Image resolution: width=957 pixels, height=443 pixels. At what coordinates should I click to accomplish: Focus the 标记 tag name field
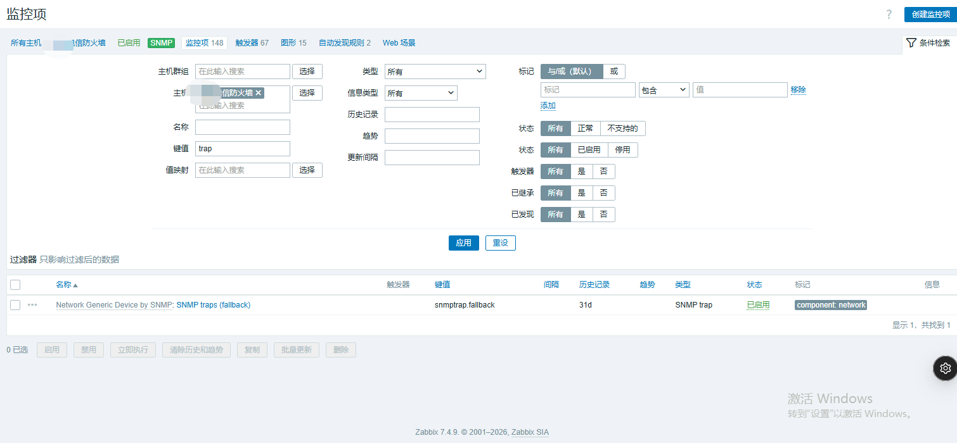[x=588, y=90]
